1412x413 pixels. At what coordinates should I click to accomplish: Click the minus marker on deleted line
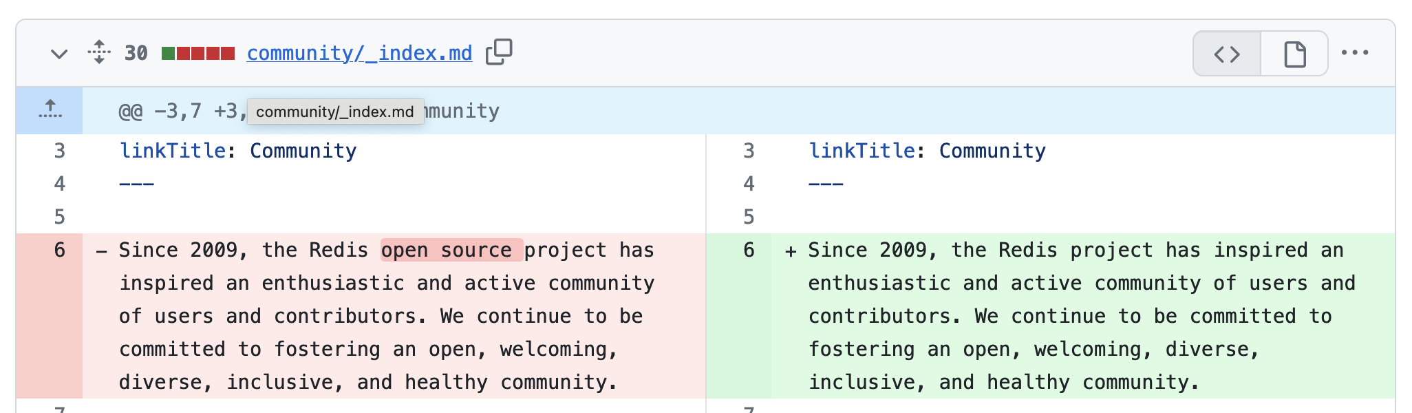102,251
